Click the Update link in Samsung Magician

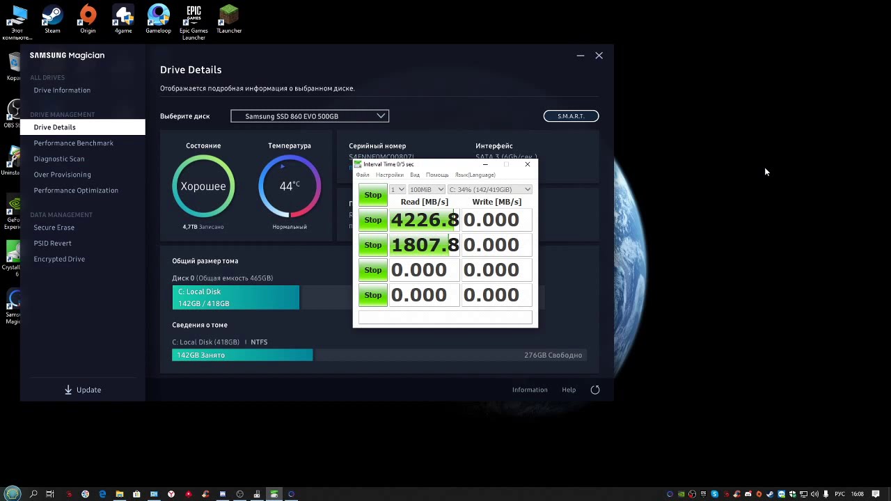tap(88, 390)
